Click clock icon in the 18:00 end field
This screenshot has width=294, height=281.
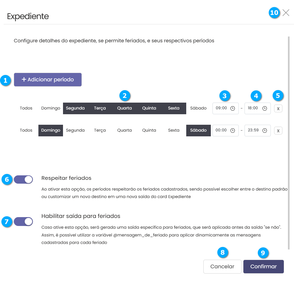click(265, 108)
